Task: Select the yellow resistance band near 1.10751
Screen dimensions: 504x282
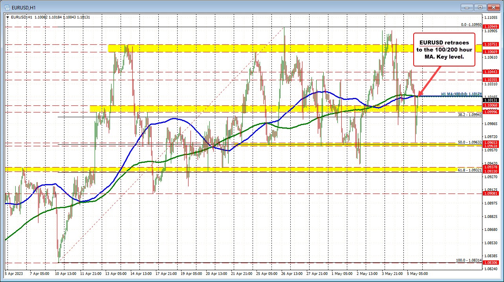Action: click(x=236, y=48)
